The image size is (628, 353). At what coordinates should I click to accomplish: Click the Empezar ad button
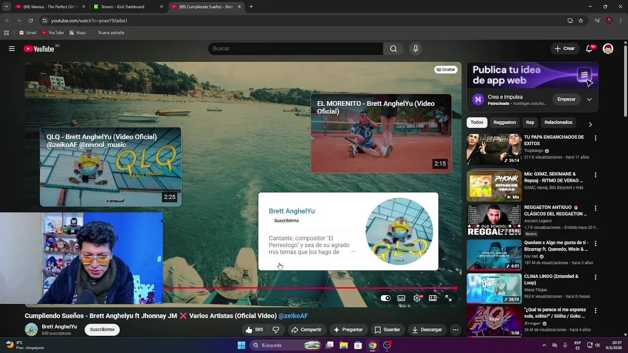point(566,100)
